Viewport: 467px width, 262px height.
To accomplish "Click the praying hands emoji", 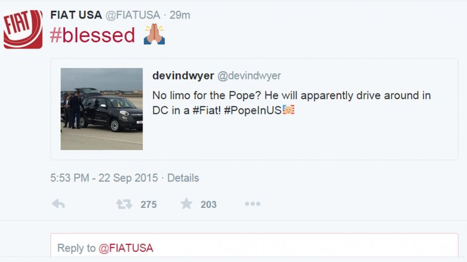I will [154, 34].
